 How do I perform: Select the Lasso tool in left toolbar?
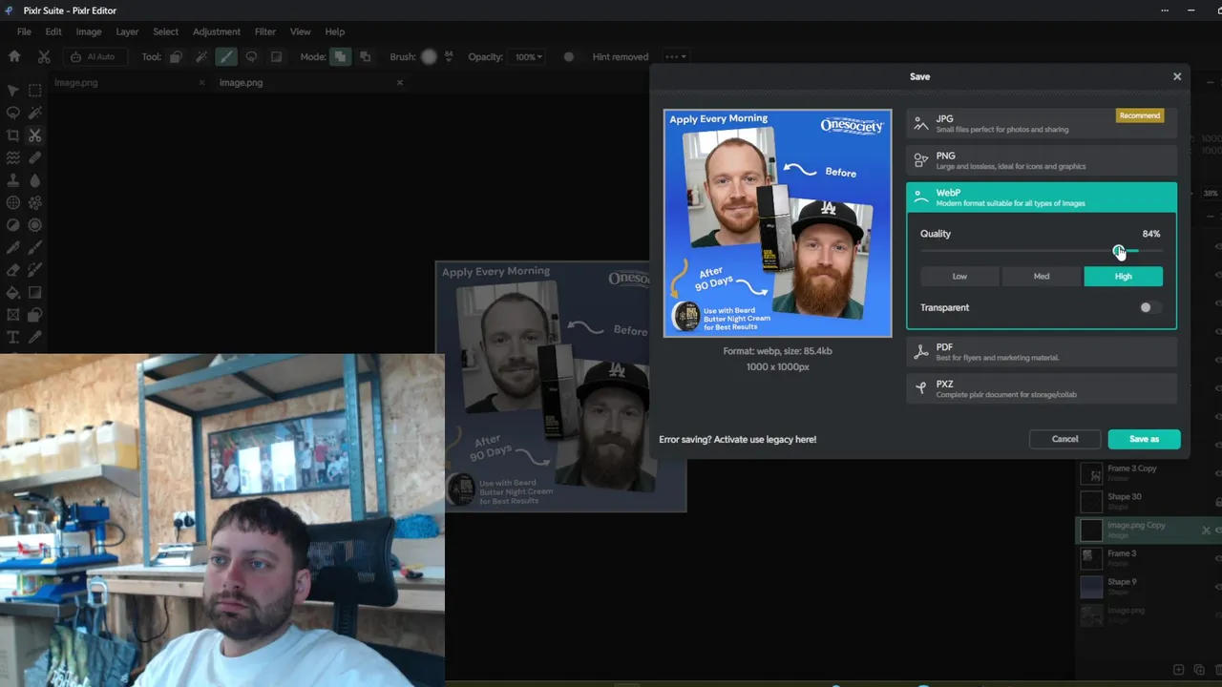13,113
